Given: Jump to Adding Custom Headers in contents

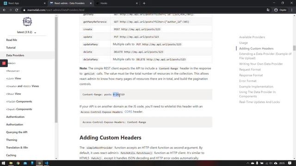Looking at the screenshot, I should point(256,48).
